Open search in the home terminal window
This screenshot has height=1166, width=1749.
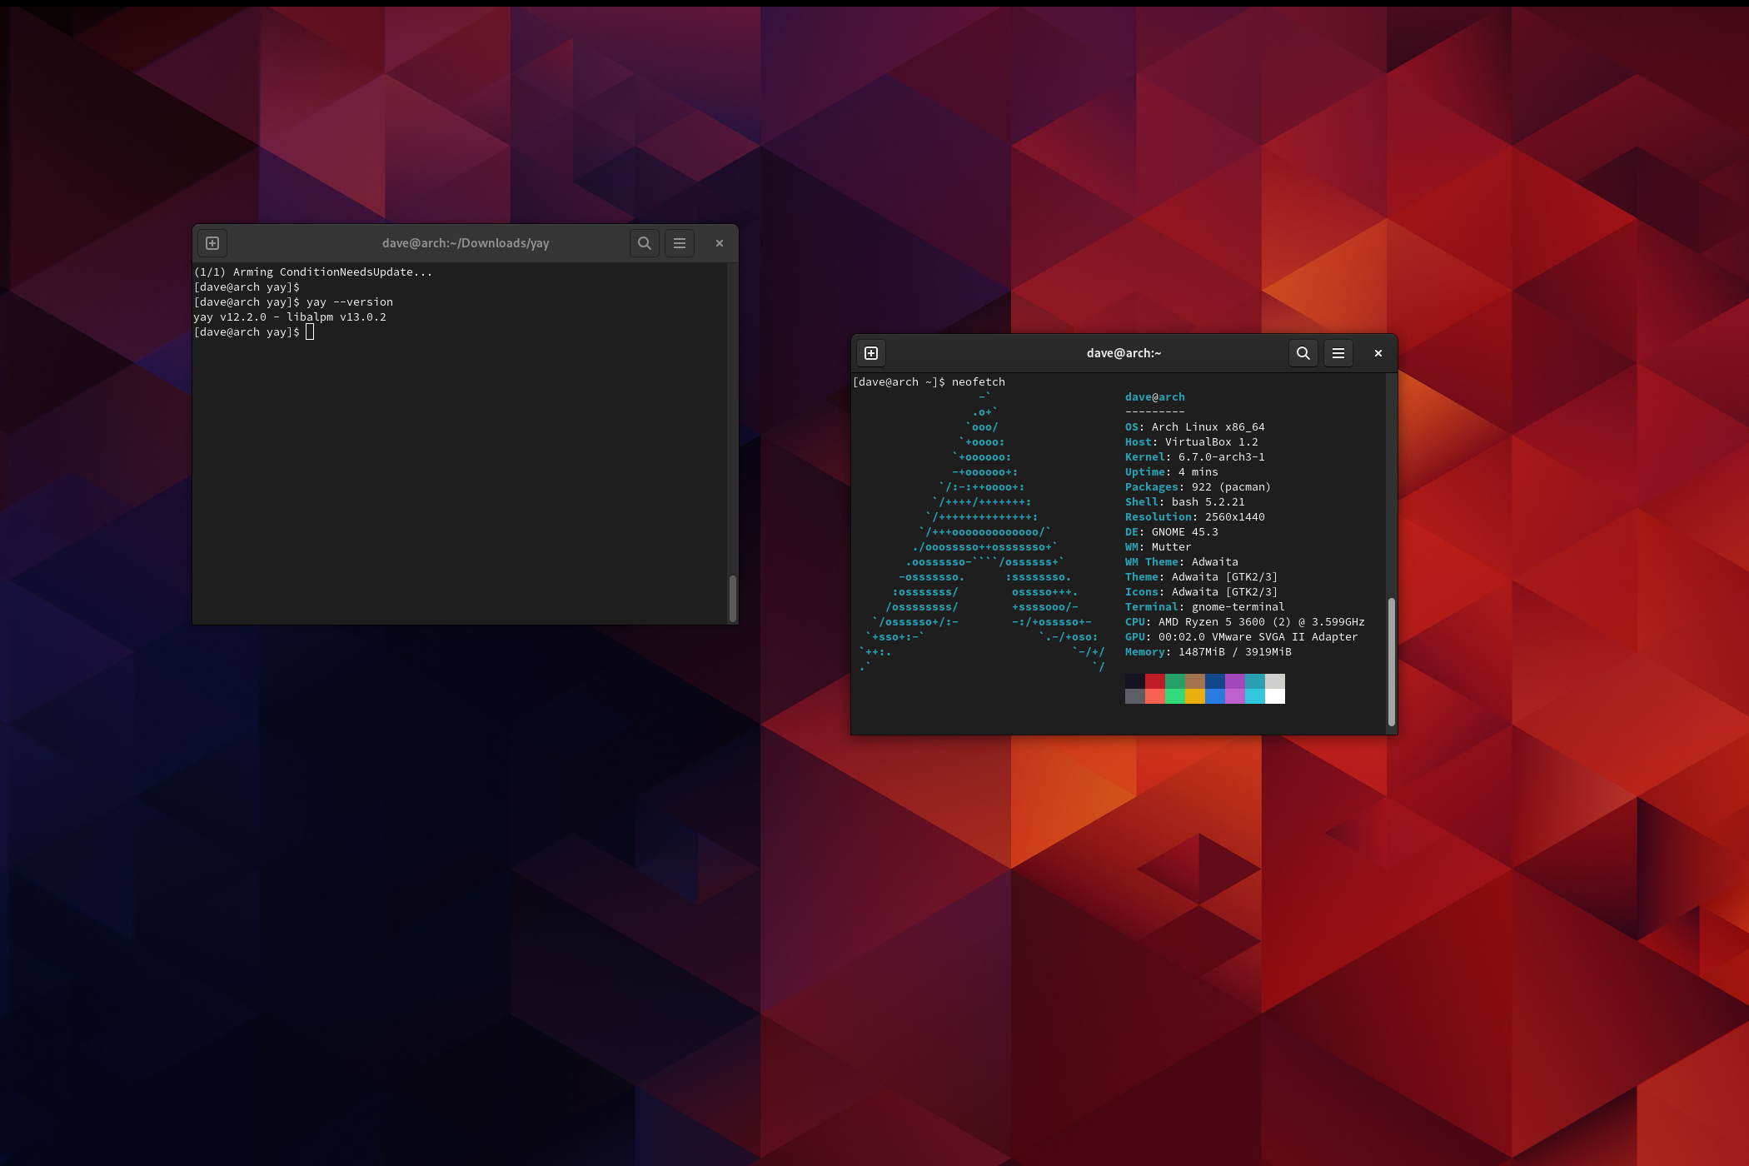[1303, 353]
